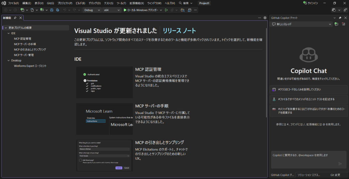Collapse the IDE tree node
The width and height of the screenshot is (349, 179).
tap(9, 33)
